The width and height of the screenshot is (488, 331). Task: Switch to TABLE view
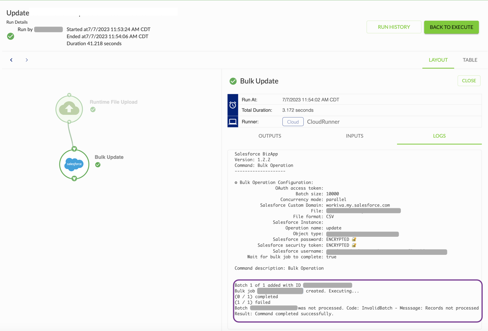470,60
